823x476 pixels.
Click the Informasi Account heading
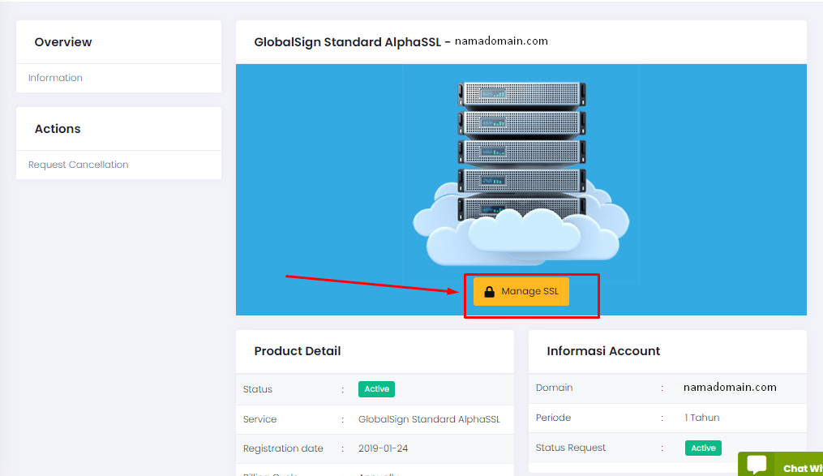(x=603, y=351)
